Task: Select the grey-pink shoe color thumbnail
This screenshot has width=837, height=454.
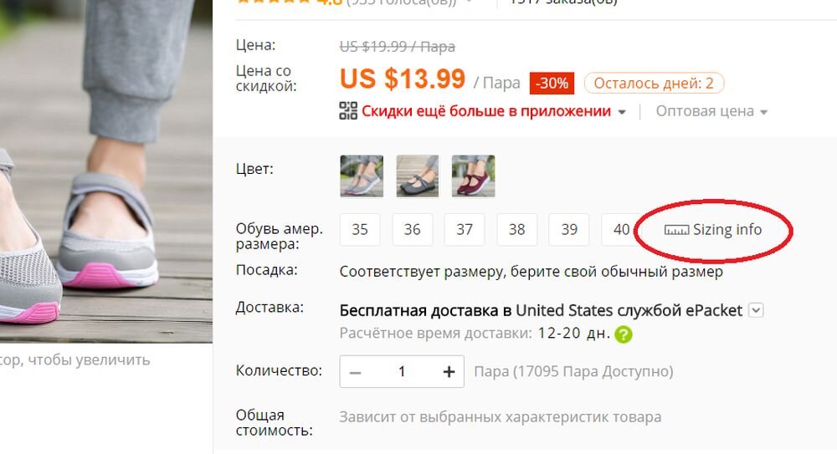Action: pyautogui.click(x=362, y=176)
